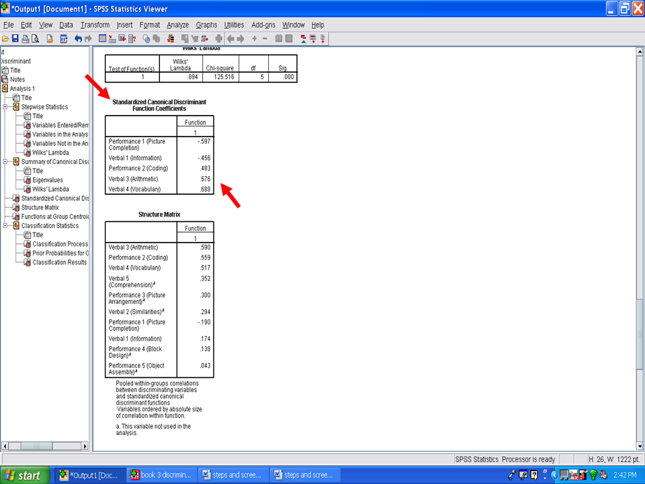Image resolution: width=645 pixels, height=484 pixels.
Task: Select Classification Results outline item
Action: point(59,262)
